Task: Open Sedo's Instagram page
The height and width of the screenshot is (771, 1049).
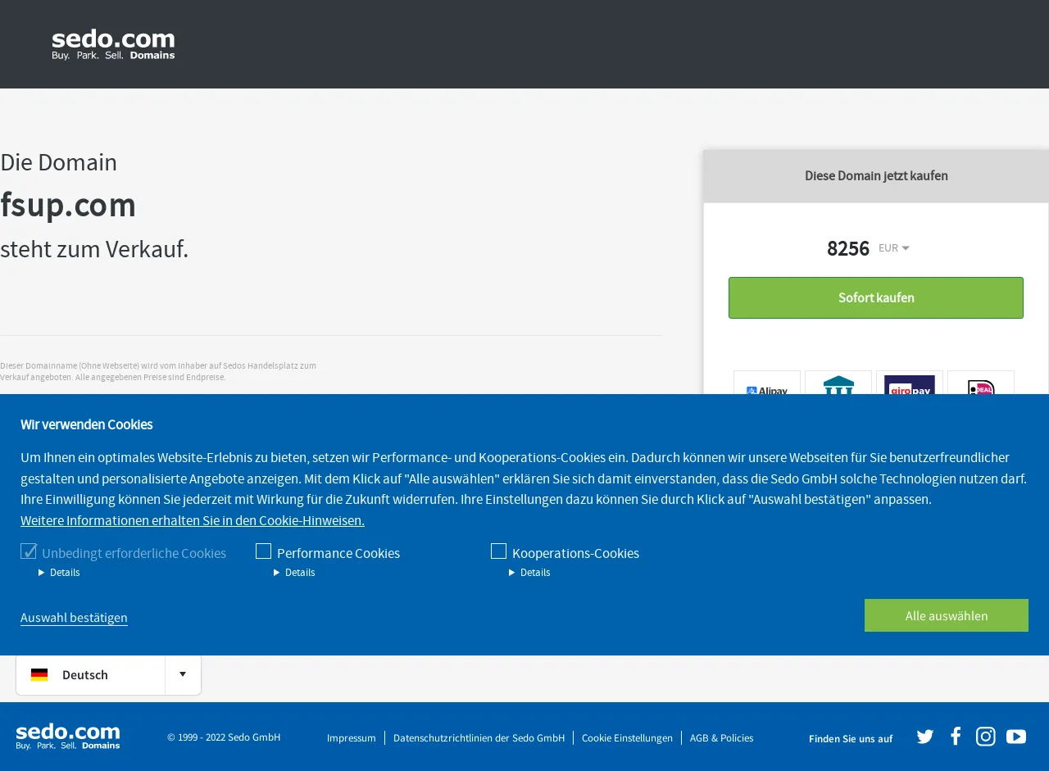Action: tap(986, 737)
